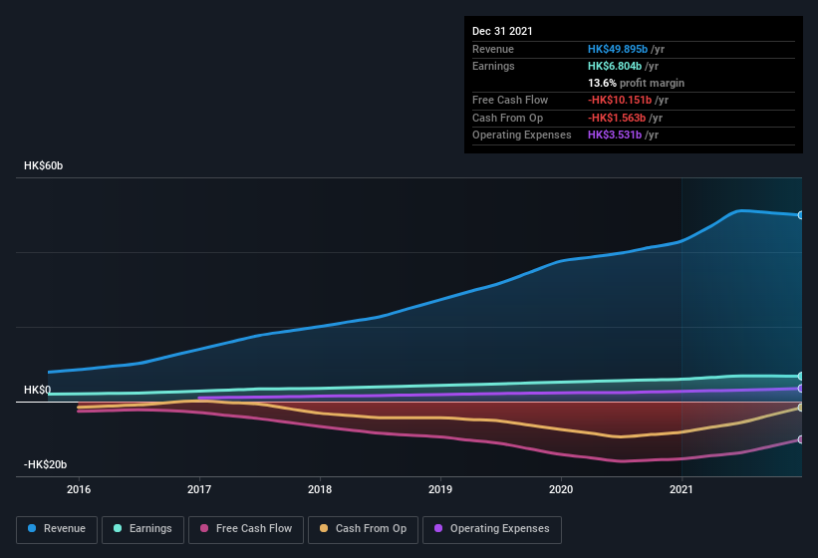Toggle the Earnings legend button

click(142, 529)
